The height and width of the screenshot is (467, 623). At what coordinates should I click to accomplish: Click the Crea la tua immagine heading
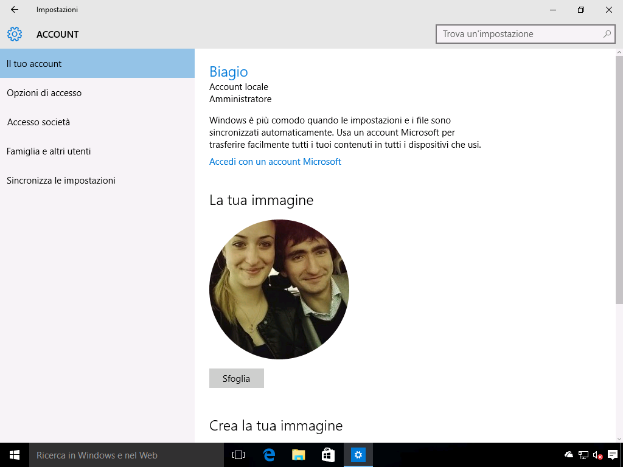(x=276, y=426)
